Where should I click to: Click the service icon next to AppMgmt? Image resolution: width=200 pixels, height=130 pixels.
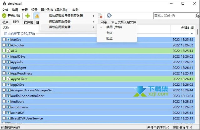(x=8, y=68)
